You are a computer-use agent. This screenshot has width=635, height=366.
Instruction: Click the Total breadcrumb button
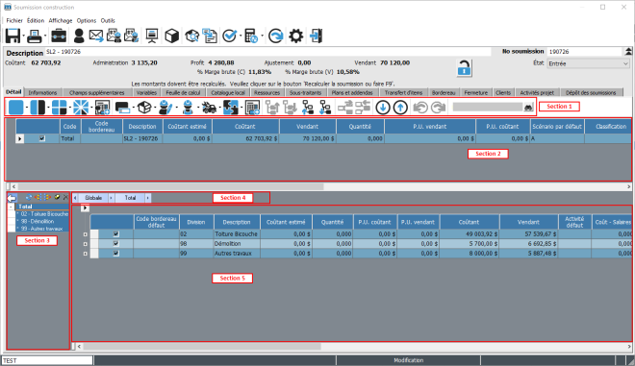(130, 198)
